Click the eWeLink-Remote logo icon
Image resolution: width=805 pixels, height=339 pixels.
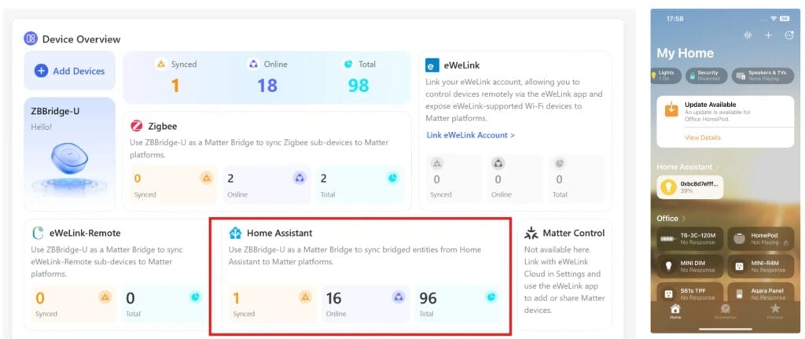[x=38, y=233]
